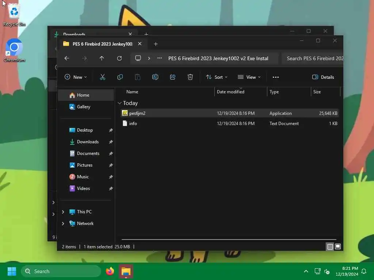Image resolution: width=374 pixels, height=280 pixels.
Task: Expand This PC tree node
Action: 63,212
